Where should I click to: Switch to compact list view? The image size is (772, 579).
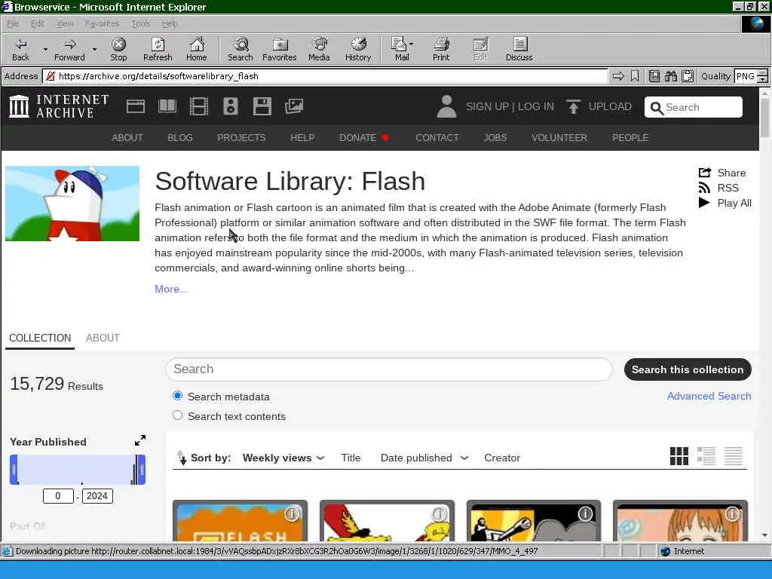coord(733,456)
